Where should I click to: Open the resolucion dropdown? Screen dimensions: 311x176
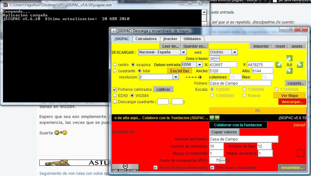[x=176, y=77]
